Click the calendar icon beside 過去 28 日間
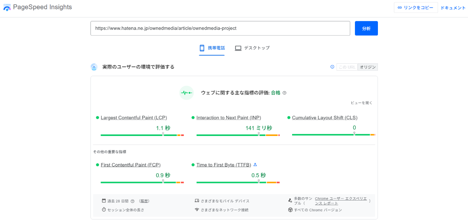 click(x=104, y=201)
